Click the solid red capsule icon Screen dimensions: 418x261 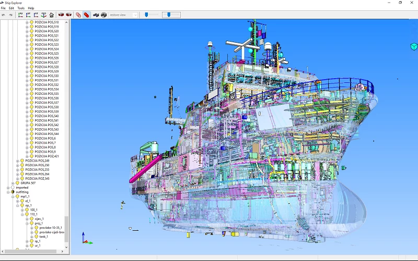(86, 15)
